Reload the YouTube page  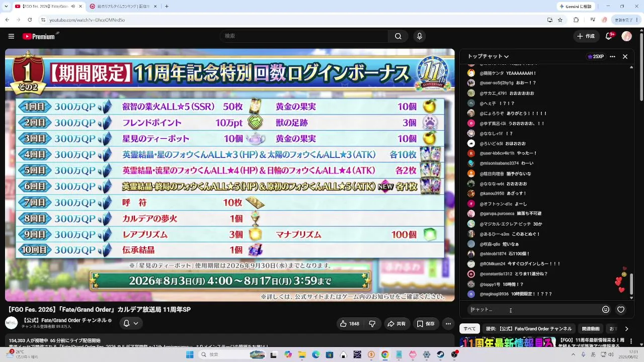[x=30, y=20]
